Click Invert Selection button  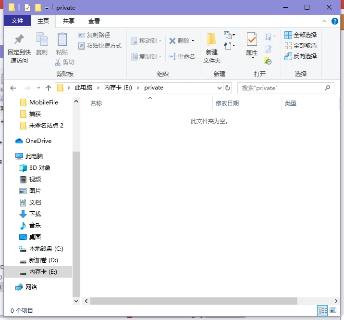coord(301,56)
